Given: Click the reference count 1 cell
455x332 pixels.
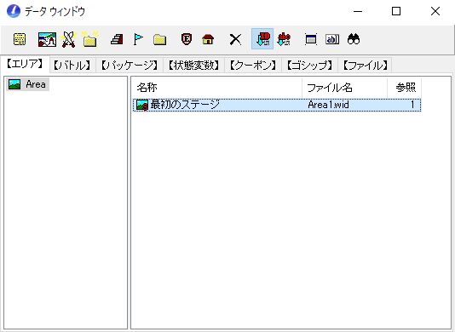Looking at the screenshot, I should pyautogui.click(x=412, y=105).
